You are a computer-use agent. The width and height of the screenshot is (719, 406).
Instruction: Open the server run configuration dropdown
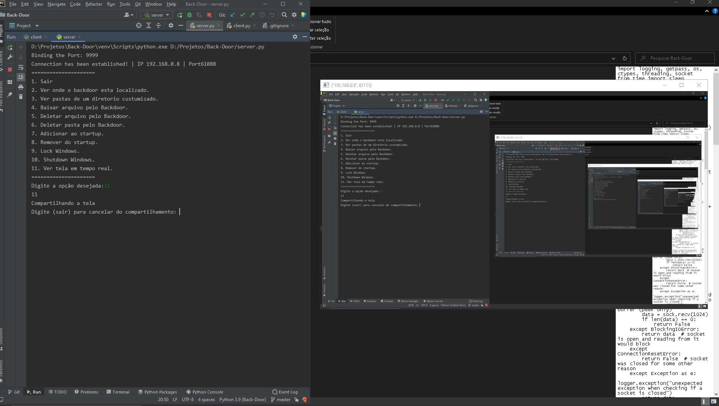tap(156, 15)
